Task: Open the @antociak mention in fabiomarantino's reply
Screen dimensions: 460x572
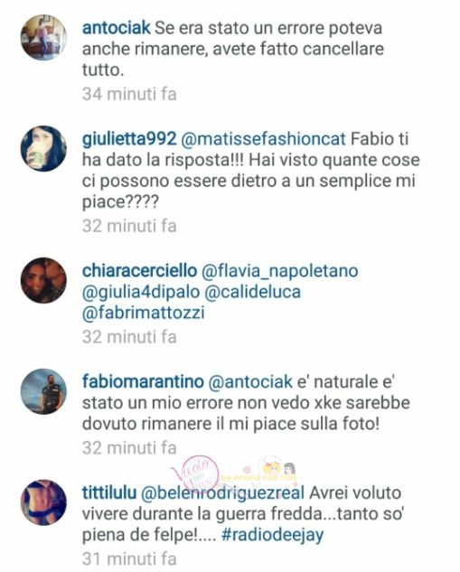Action: 250,382
